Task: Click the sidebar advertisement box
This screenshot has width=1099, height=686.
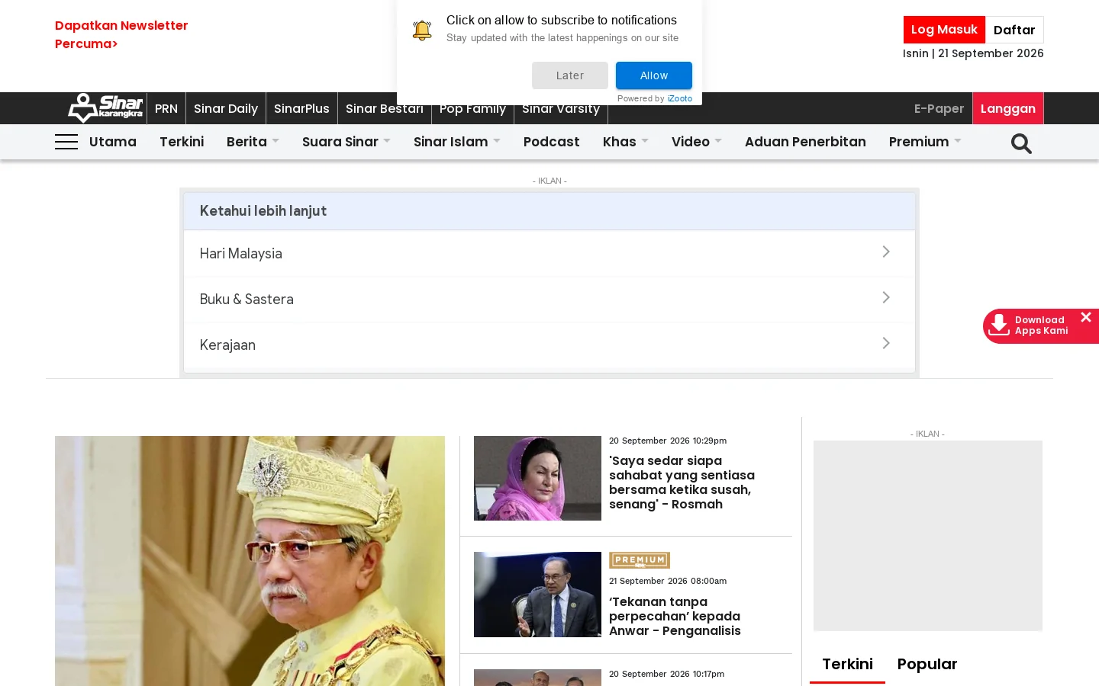Action: tap(928, 536)
